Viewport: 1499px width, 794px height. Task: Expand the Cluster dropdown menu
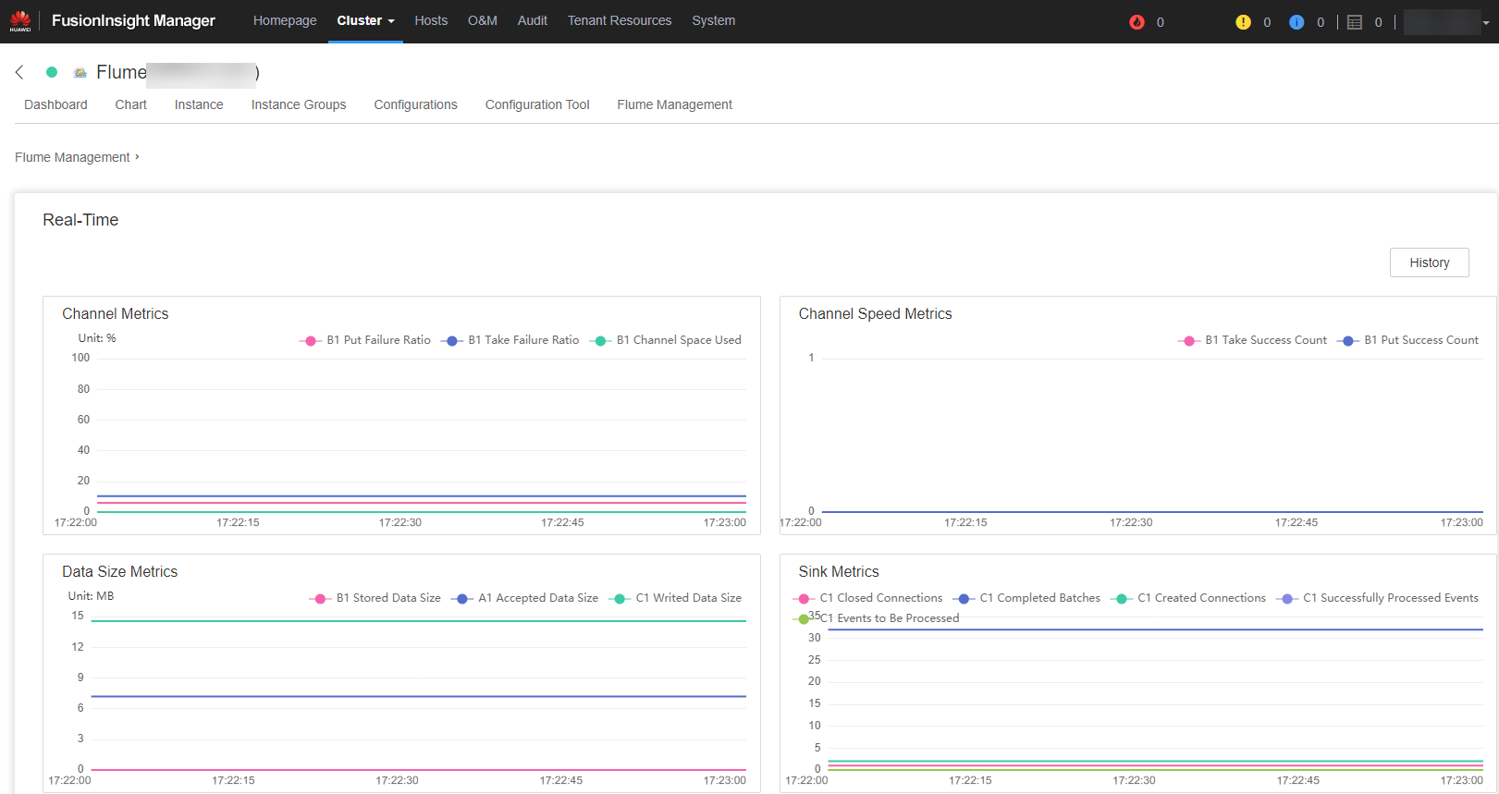point(365,20)
